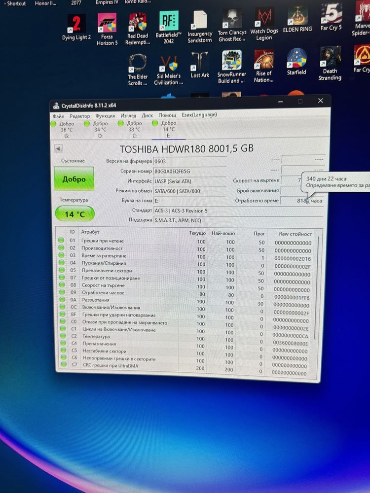Launch Lost Ark desktop shortcut

pyautogui.click(x=200, y=65)
